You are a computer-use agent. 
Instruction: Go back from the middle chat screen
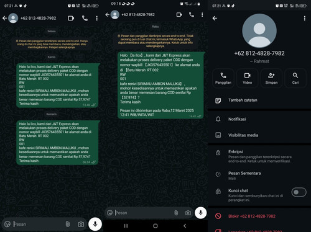tap(107, 14)
